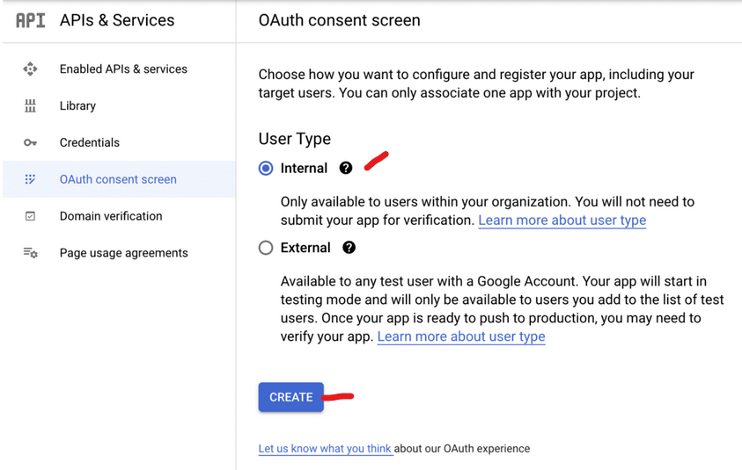Open Learn more link under Internal description
Screen dimensions: 742x470
(562, 221)
